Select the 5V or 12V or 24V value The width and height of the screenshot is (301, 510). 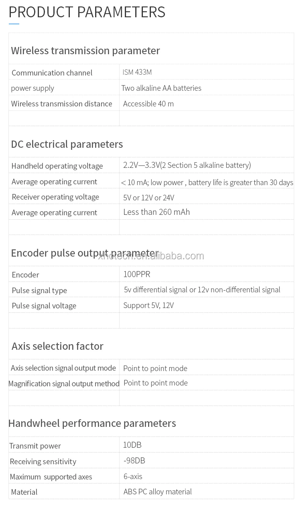[148, 198]
